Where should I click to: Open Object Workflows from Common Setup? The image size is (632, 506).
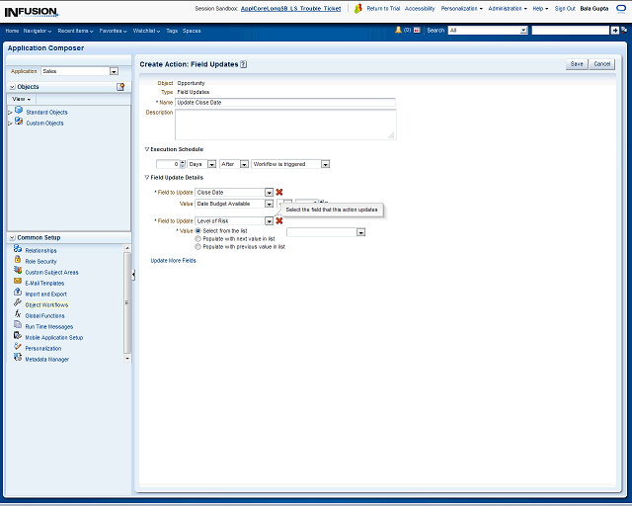pos(46,305)
